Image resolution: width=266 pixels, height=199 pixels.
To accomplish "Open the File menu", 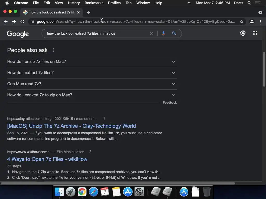I will (x=36, y=3).
